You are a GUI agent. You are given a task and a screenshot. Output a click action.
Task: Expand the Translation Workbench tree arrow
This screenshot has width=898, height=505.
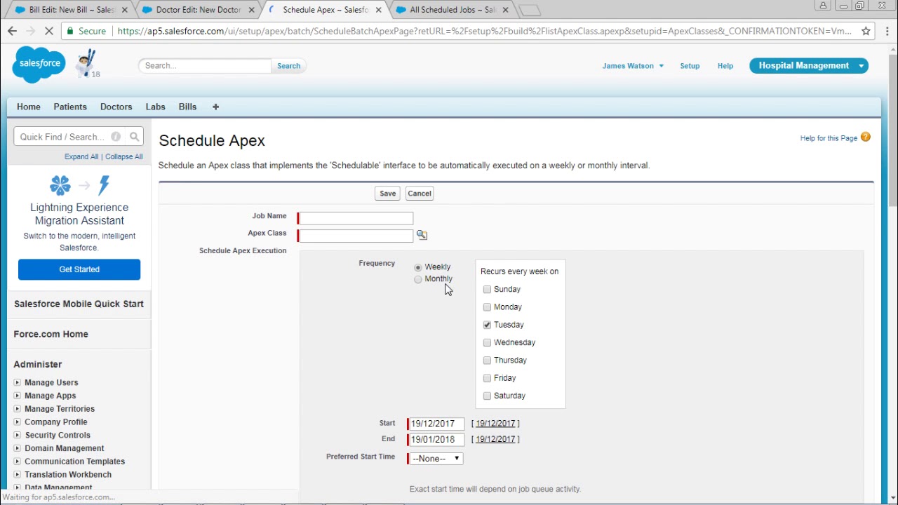[x=17, y=475]
